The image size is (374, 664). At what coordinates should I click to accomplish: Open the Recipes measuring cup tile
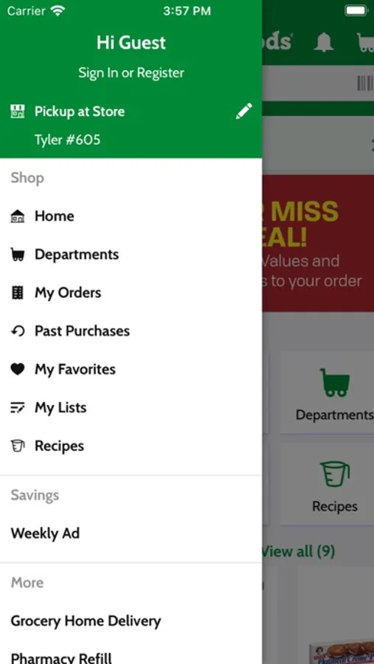point(335,485)
